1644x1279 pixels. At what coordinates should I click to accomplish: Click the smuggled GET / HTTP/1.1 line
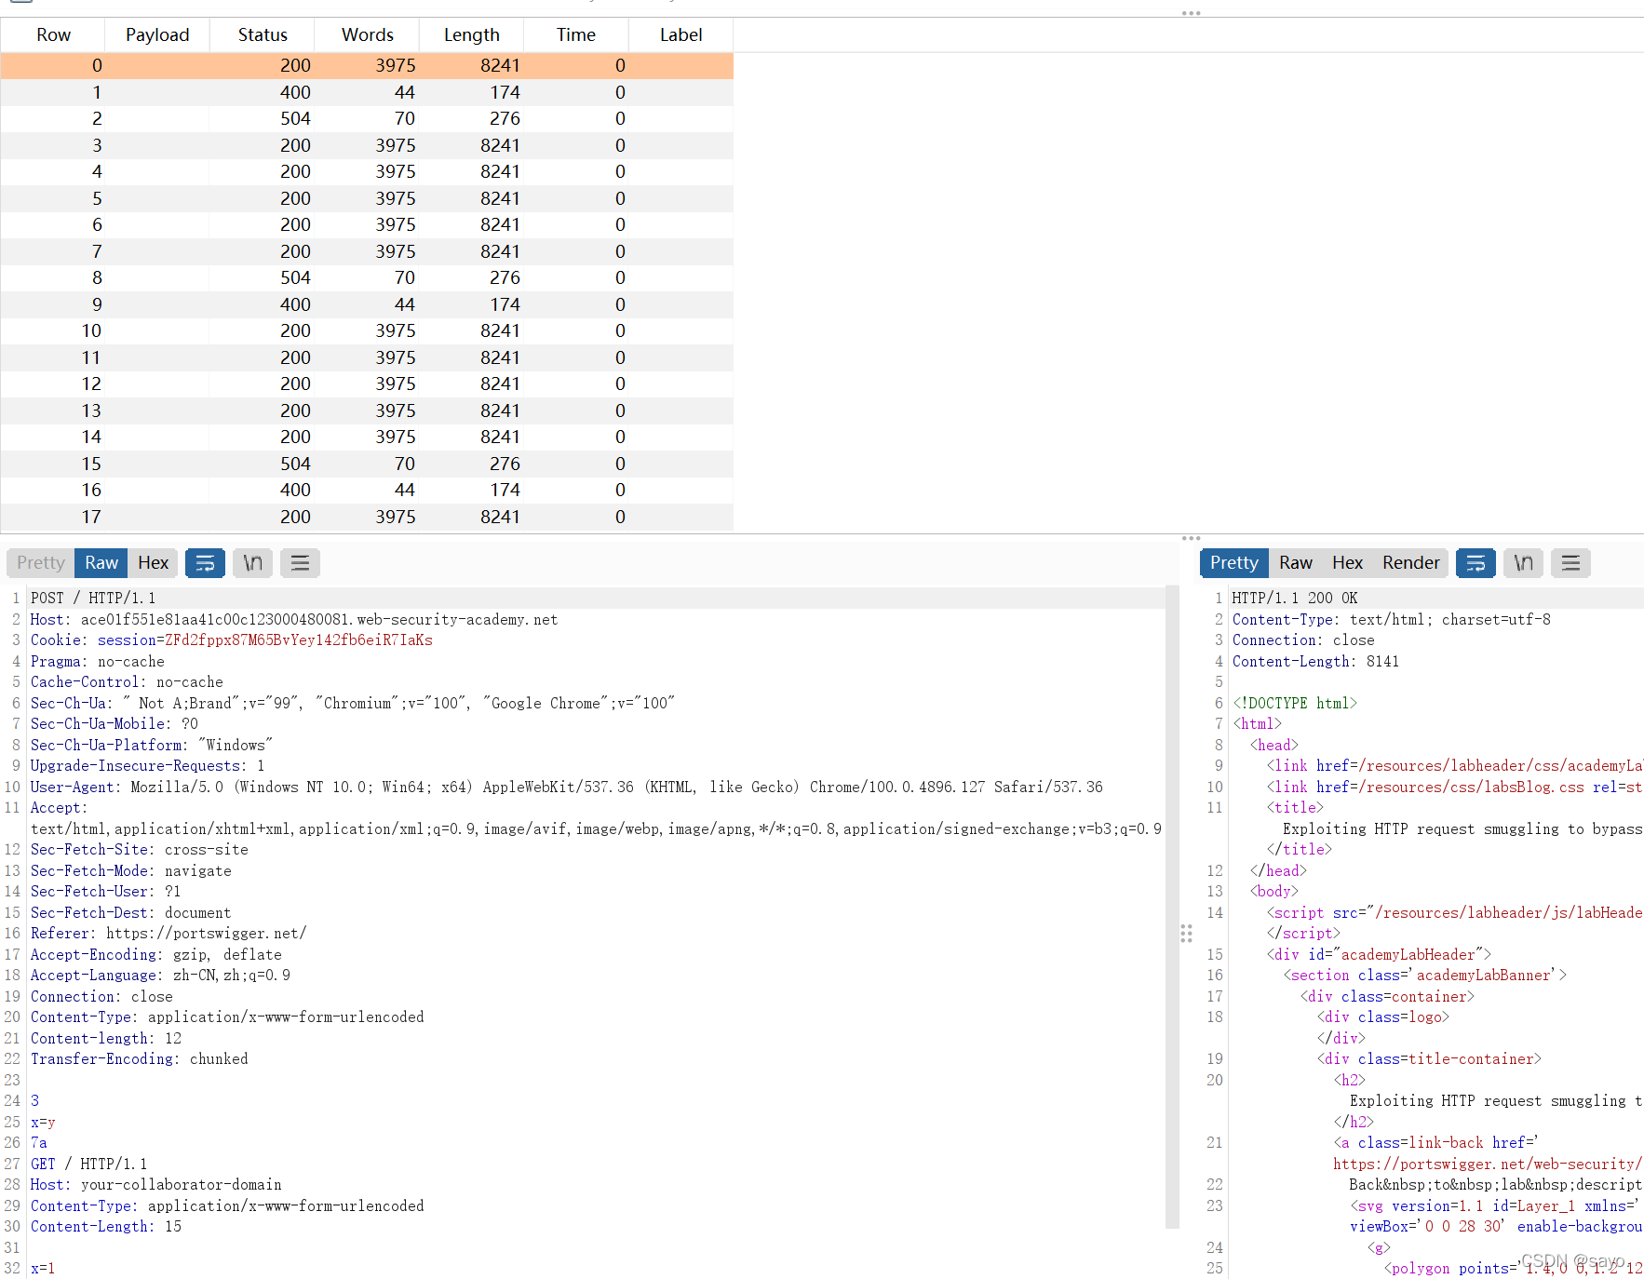click(89, 1164)
